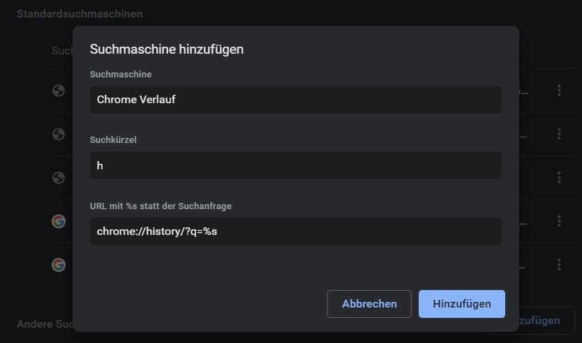Open three-dot menu of first search engine row

559,91
